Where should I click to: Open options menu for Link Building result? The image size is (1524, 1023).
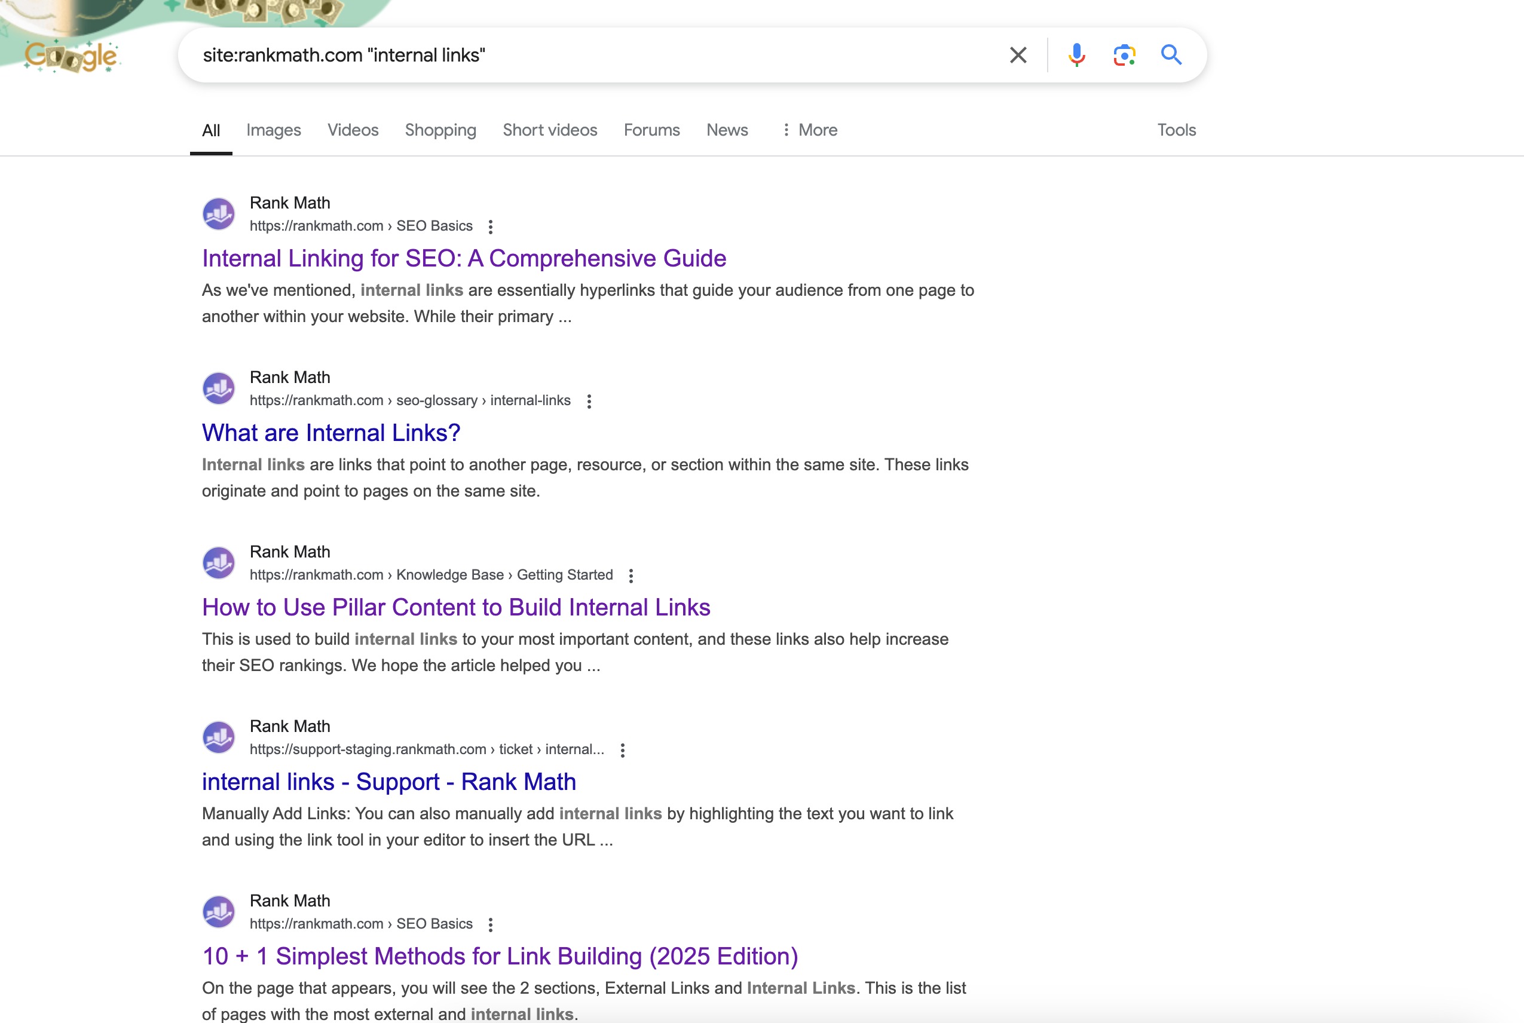click(491, 924)
